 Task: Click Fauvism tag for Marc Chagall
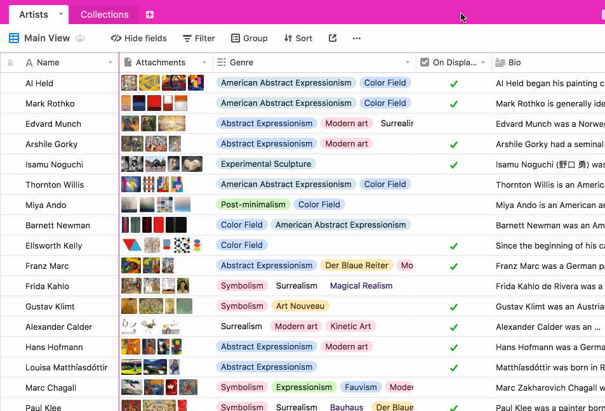point(361,387)
